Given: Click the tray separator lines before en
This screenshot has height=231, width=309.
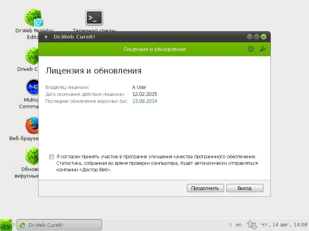Looking at the screenshot, I should [x=231, y=225].
